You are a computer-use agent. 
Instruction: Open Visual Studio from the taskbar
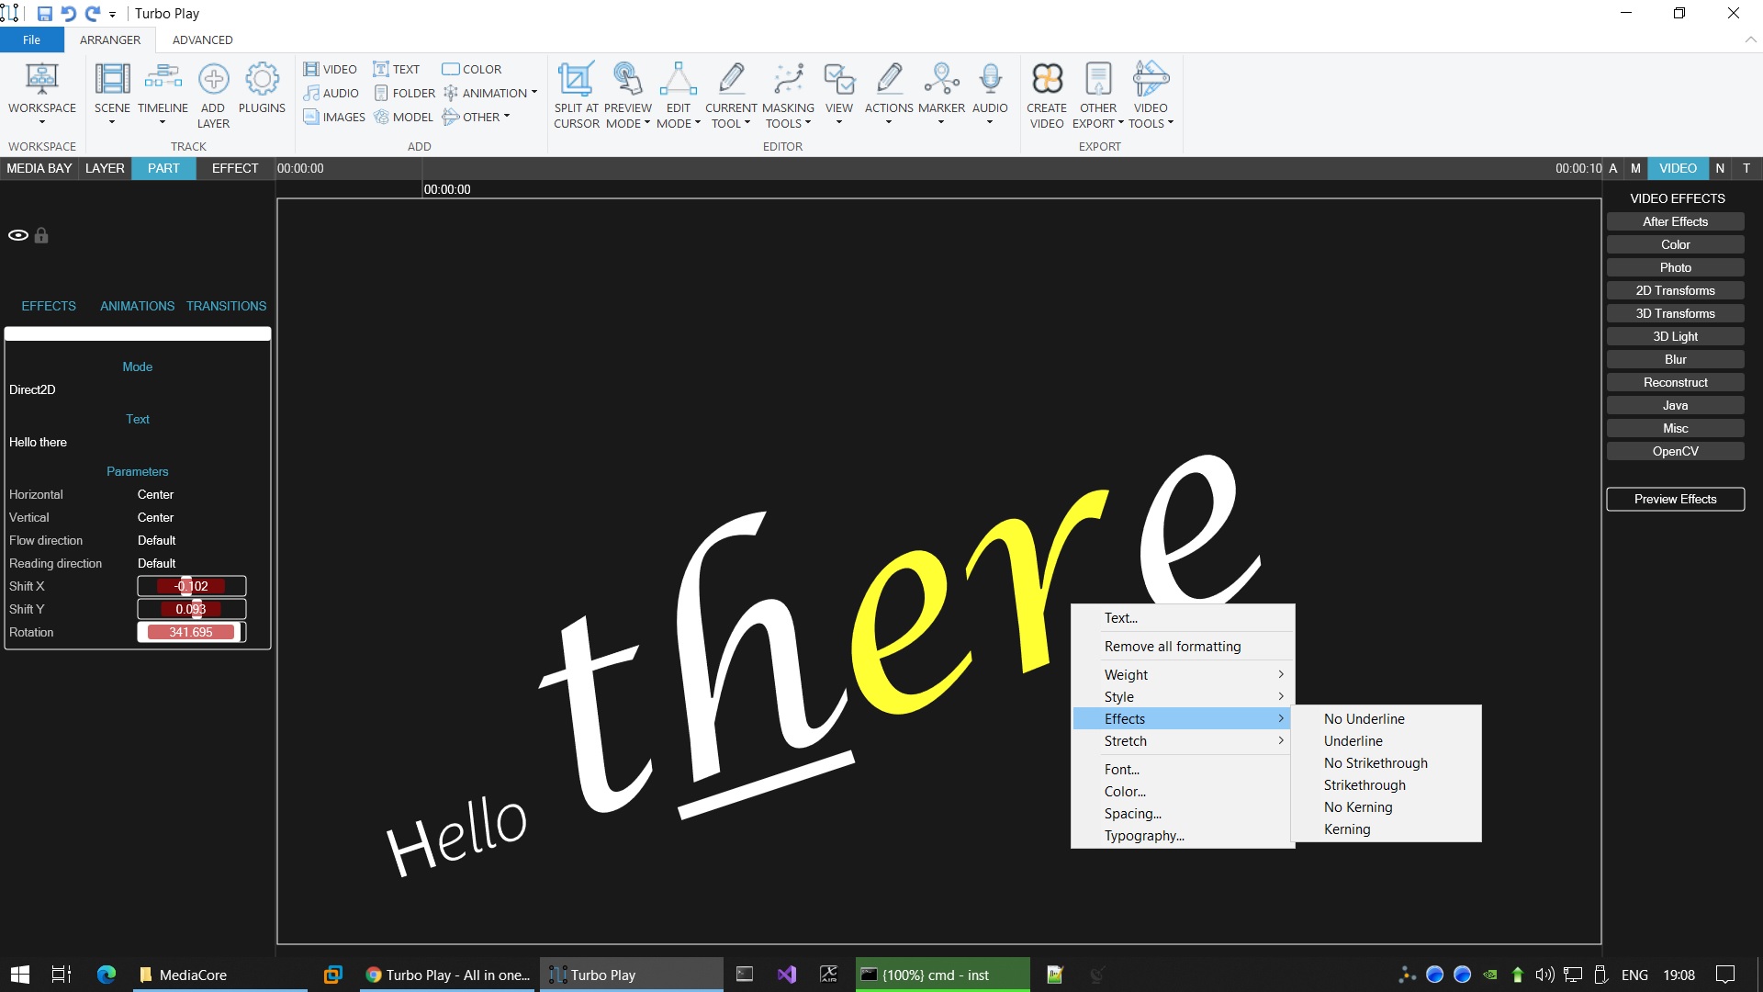[786, 975]
